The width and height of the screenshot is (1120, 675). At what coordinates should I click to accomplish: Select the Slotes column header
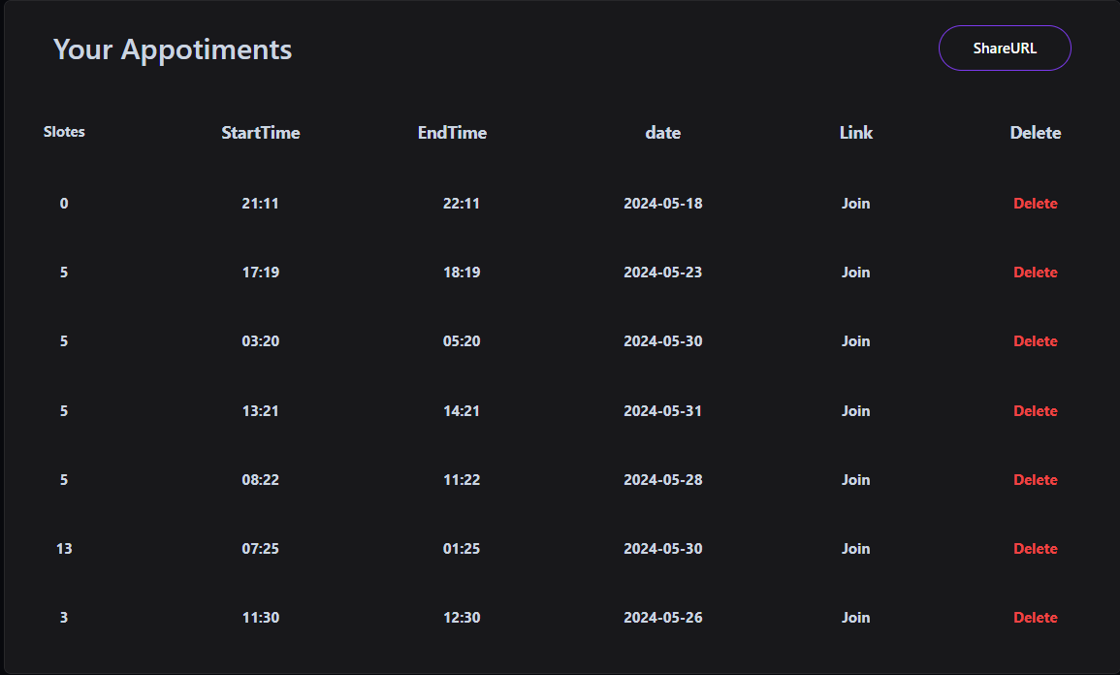64,132
